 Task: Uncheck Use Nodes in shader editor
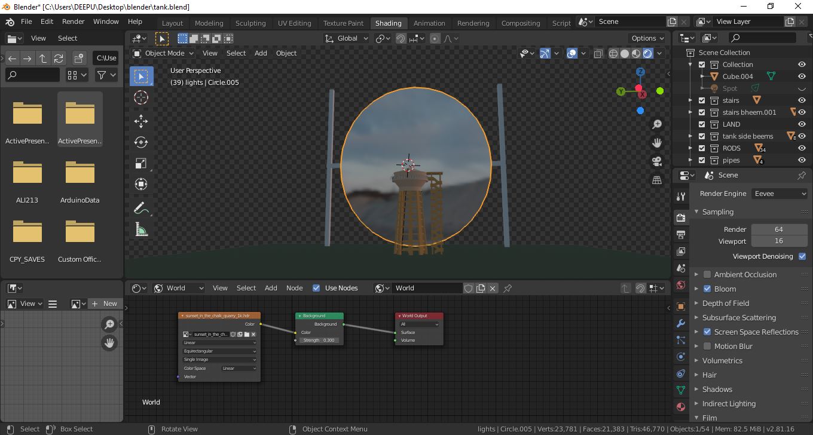[x=316, y=288]
